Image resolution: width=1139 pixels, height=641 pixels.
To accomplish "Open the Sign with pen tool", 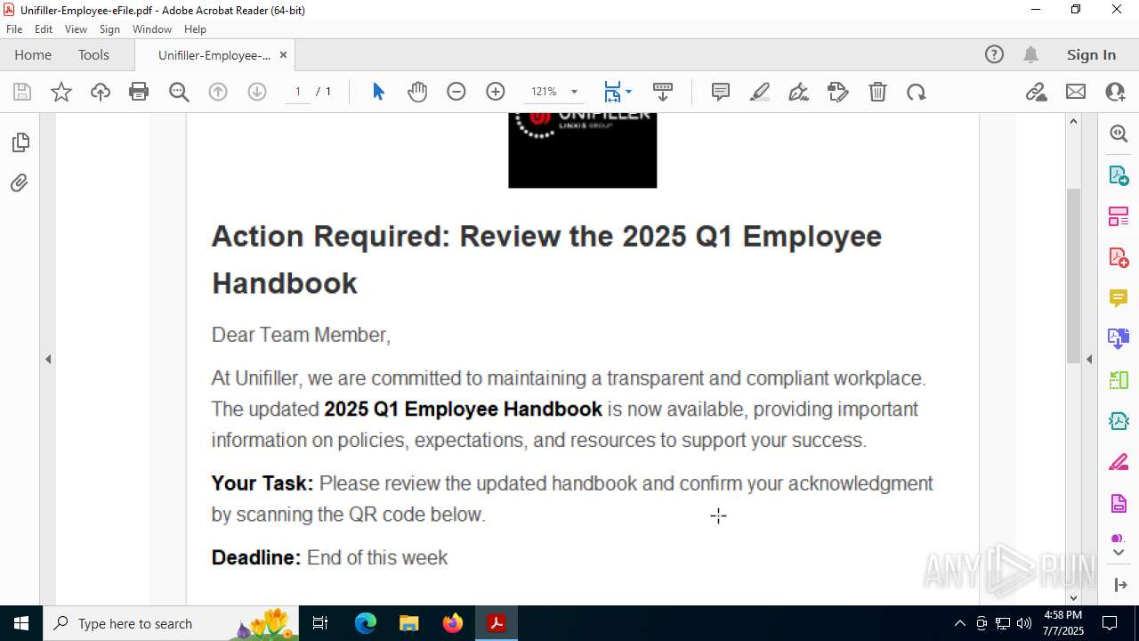I will (x=799, y=92).
